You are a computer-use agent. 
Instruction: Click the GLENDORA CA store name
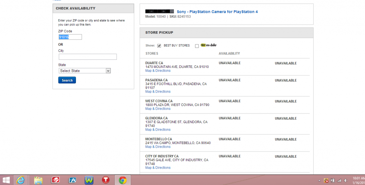[x=156, y=118]
